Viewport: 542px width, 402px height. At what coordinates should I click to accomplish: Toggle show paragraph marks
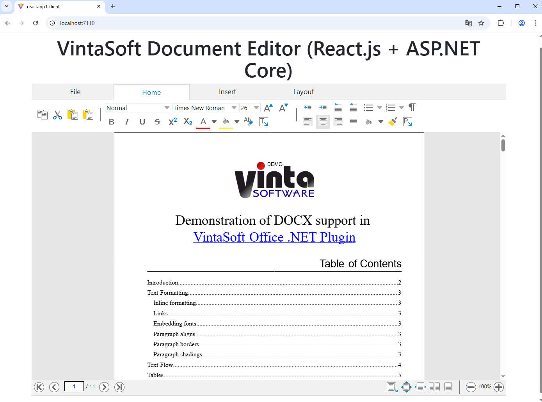tap(412, 107)
